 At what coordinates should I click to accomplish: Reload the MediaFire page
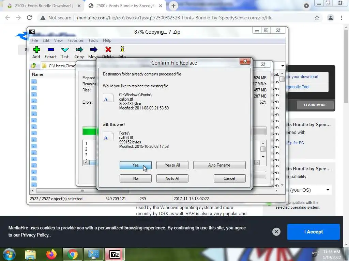29,18
